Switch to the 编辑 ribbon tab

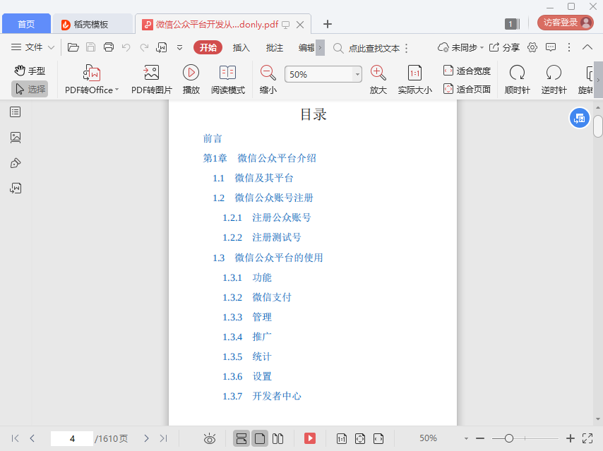coord(306,48)
